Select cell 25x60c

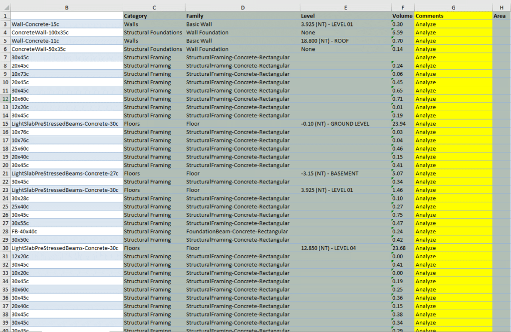(67, 149)
